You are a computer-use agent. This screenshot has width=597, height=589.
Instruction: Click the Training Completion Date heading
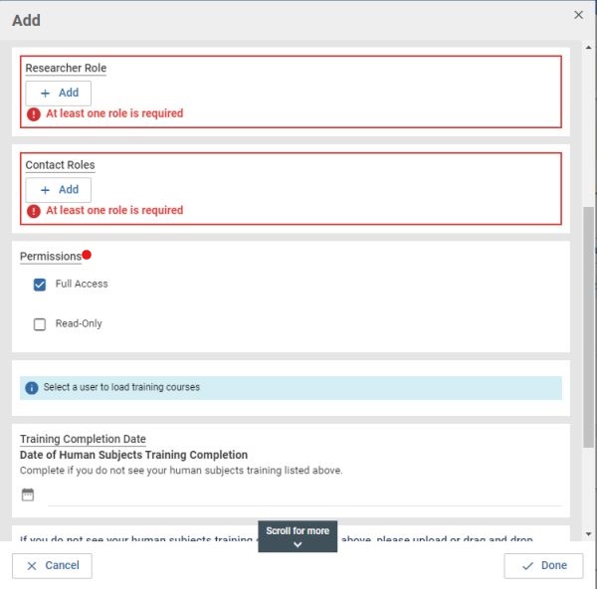click(x=83, y=439)
